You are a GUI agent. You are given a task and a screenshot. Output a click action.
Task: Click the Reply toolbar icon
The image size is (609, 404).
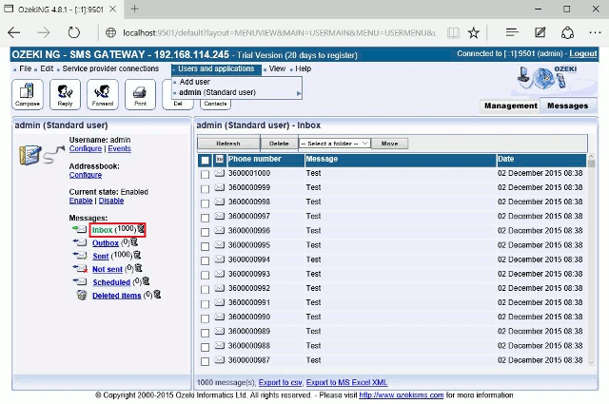click(65, 94)
